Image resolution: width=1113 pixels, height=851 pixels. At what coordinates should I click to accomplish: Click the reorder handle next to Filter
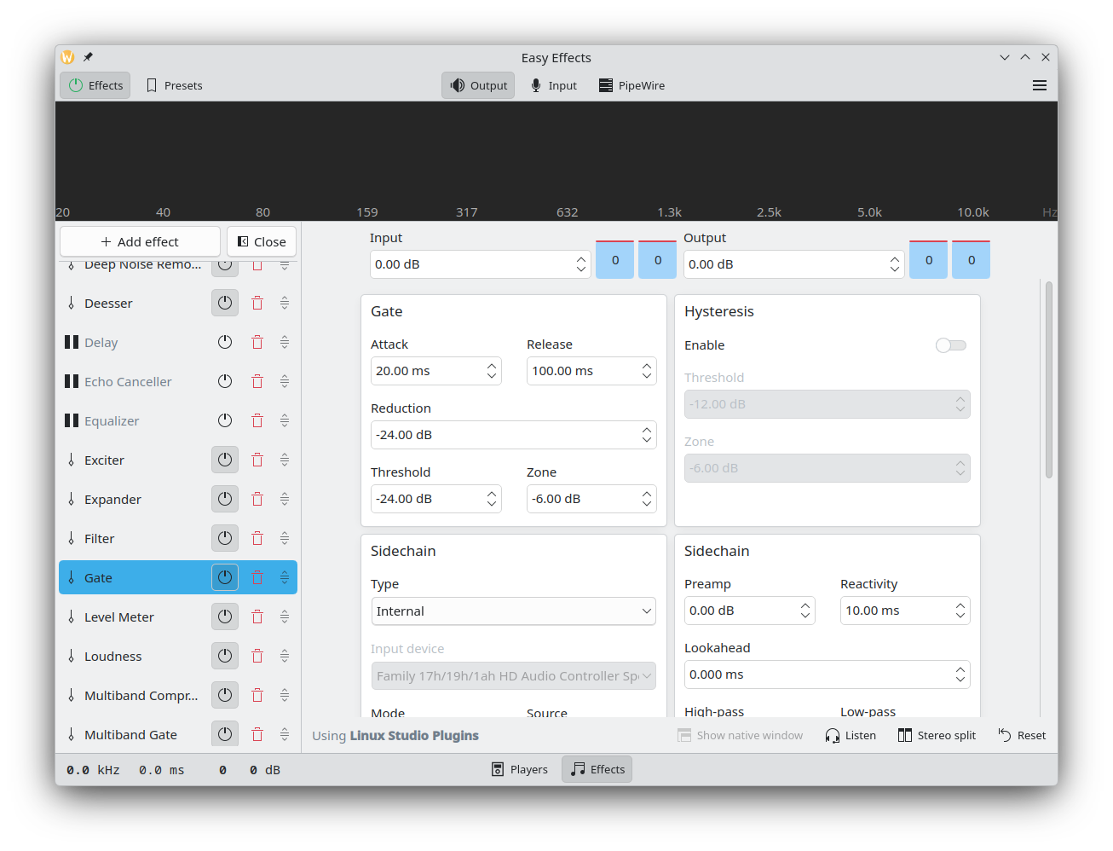[x=285, y=539]
